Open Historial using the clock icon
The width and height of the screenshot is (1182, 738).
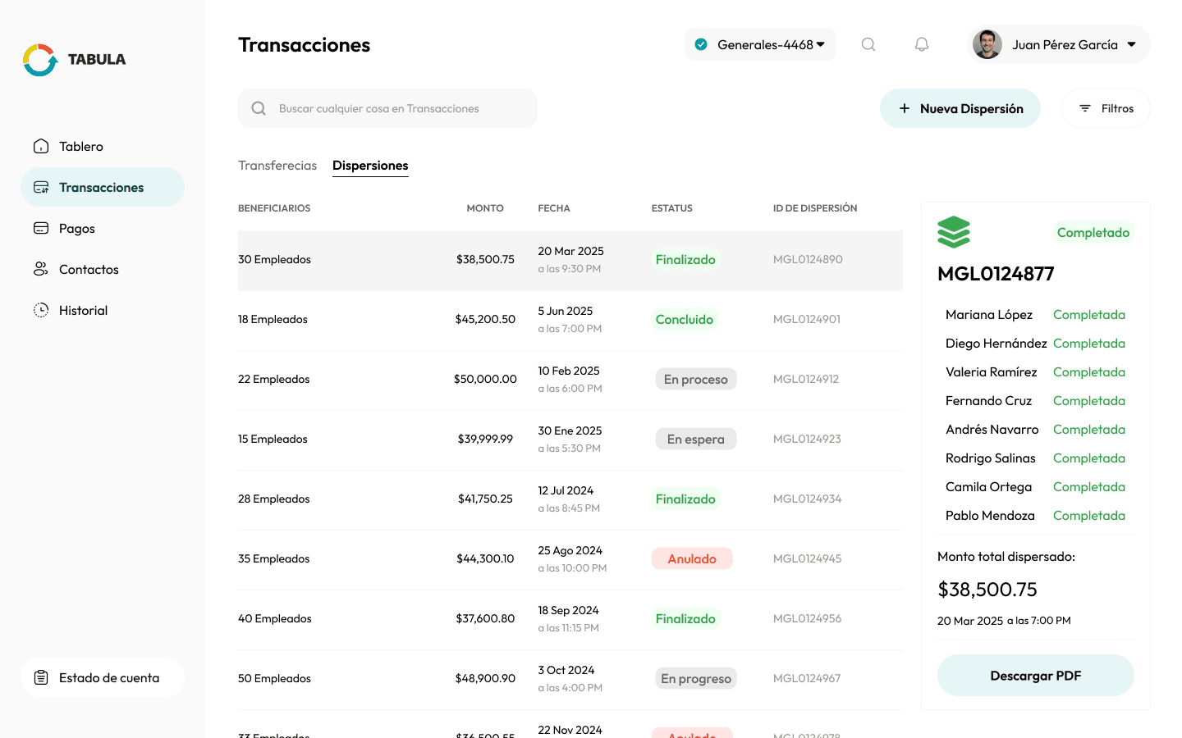click(41, 310)
